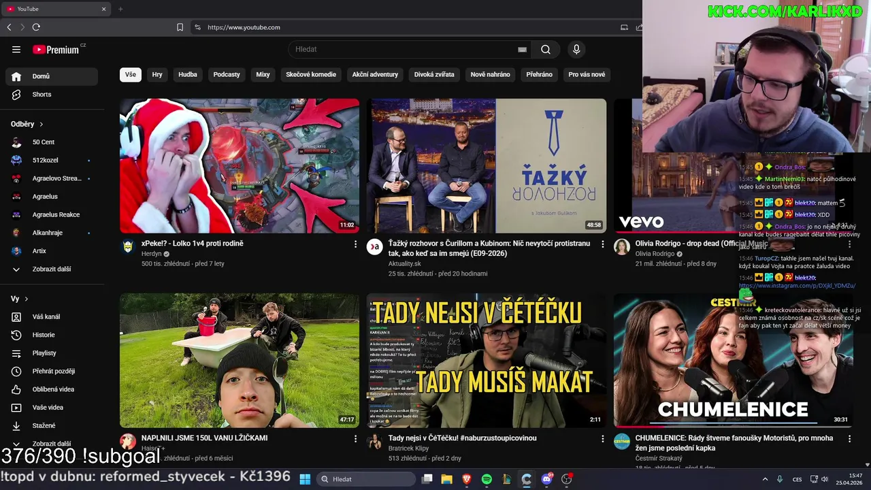Image resolution: width=871 pixels, height=490 pixels.
Task: Open Shorts in sidebar
Action: [x=52, y=95]
